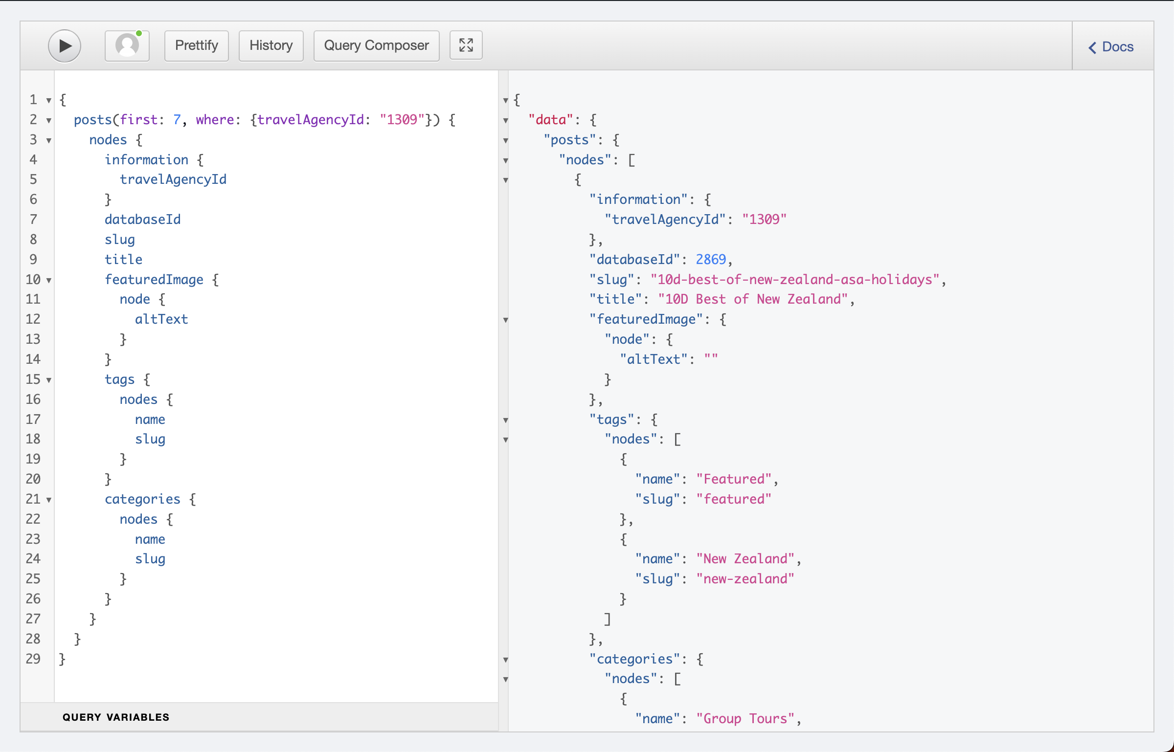The image size is (1174, 752).
Task: Collapse the "data" object in results
Action: coord(506,121)
